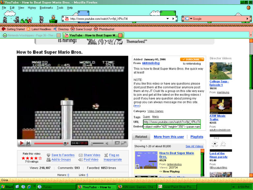Click the Google search engine icon

(187, 19)
